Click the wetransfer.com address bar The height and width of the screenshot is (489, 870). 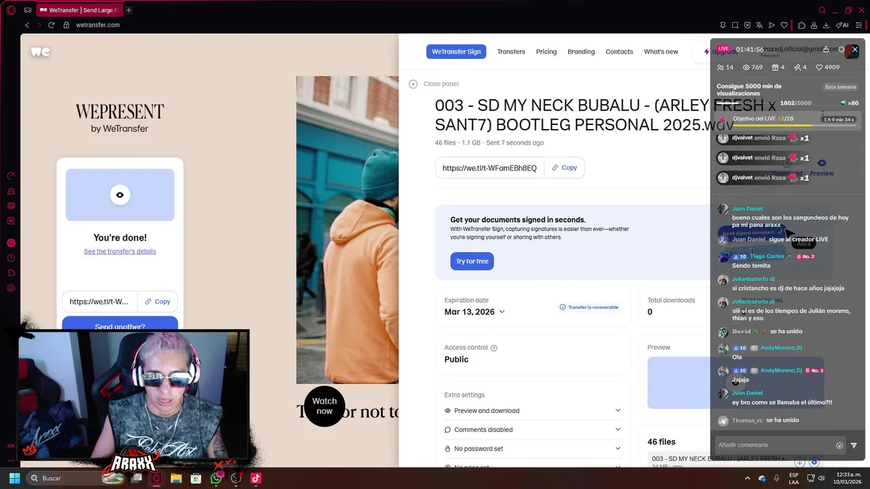(98, 25)
